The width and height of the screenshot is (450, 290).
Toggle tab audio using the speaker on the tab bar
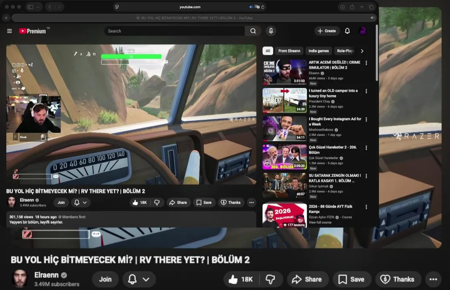tap(372, 18)
